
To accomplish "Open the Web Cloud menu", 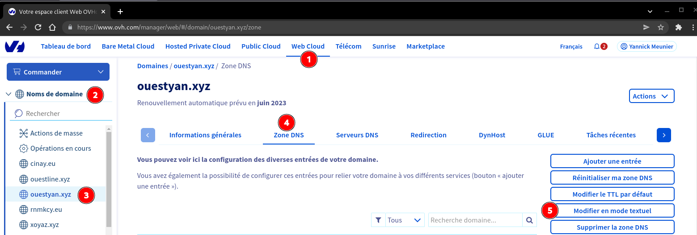I will click(308, 46).
